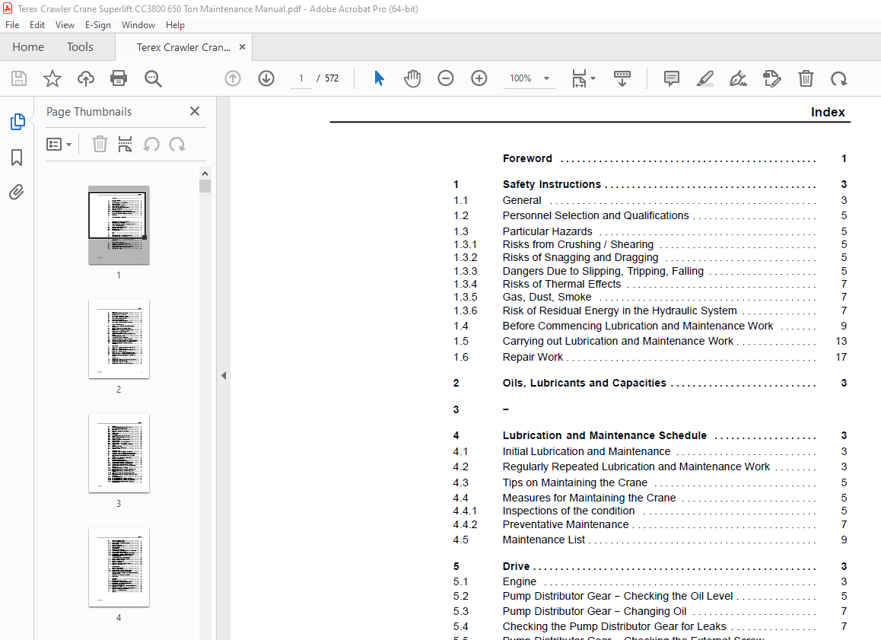Go to previous page arrow
881x640 pixels.
[233, 78]
